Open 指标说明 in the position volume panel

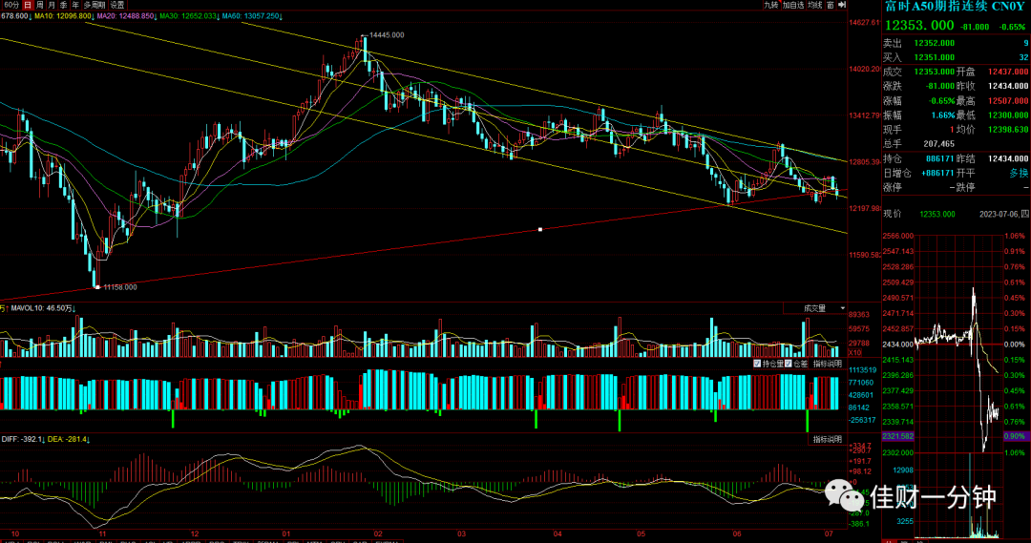827,364
